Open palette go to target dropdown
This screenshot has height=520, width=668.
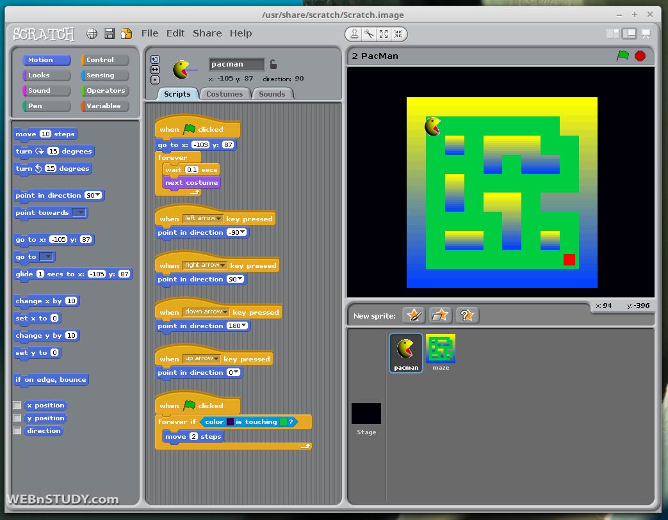47,256
